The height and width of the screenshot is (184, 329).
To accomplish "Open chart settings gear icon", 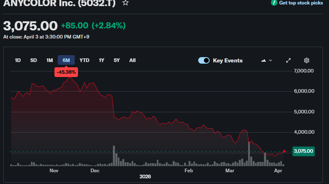I will [307, 60].
